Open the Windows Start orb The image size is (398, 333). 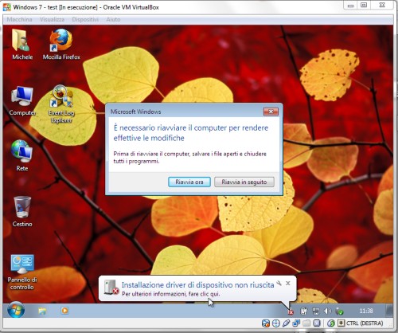click(16, 310)
